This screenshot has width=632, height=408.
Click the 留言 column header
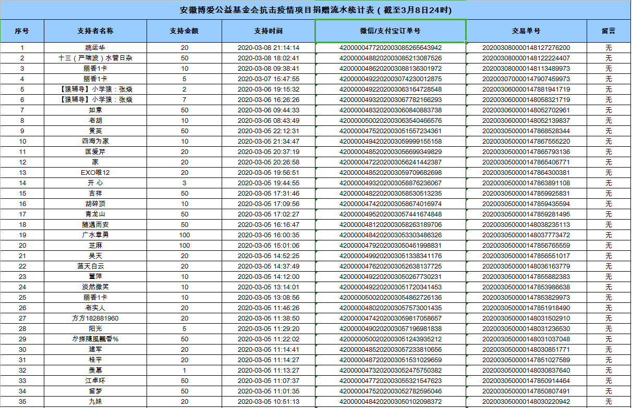click(x=609, y=31)
